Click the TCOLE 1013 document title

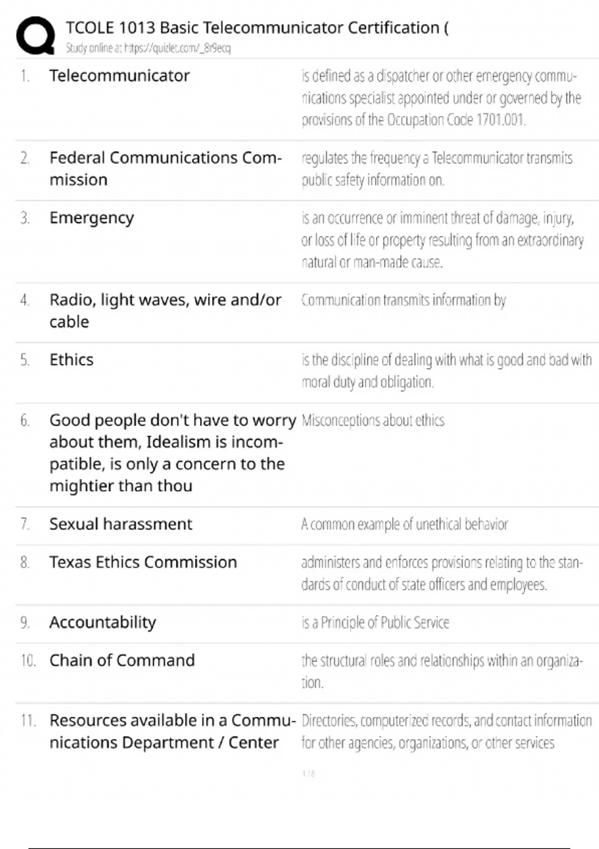tap(257, 28)
